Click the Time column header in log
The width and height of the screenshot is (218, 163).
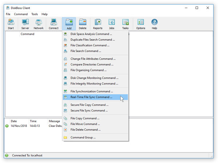pyautogui.click(x=33, y=121)
